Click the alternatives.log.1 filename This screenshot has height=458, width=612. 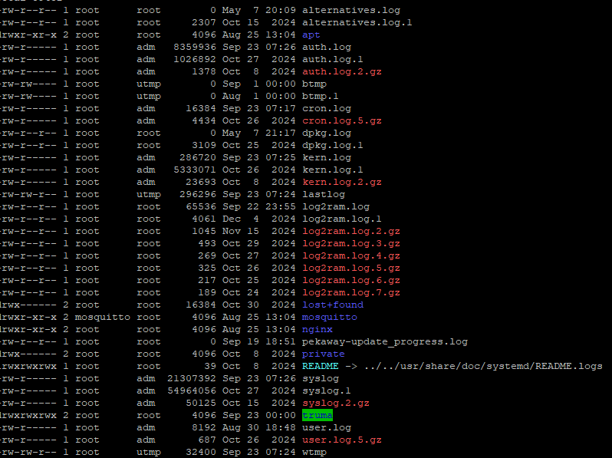(x=357, y=22)
